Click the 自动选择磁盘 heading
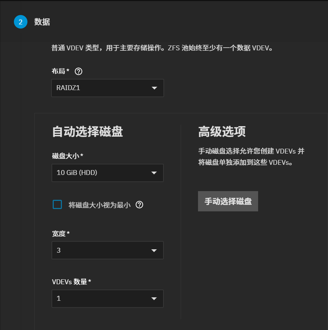The height and width of the screenshot is (330, 328). coord(87,132)
